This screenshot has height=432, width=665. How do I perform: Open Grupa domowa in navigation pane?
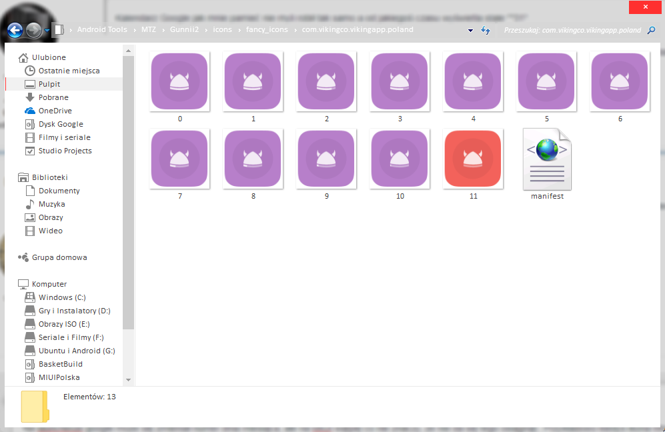pyautogui.click(x=59, y=257)
